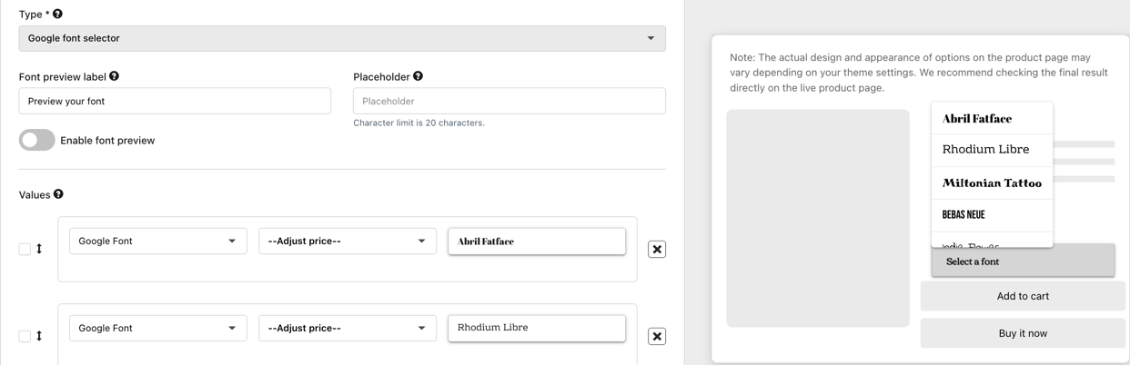Choose Bebas Neue in preview font list
The width and height of the screenshot is (1130, 365).
[992, 215]
